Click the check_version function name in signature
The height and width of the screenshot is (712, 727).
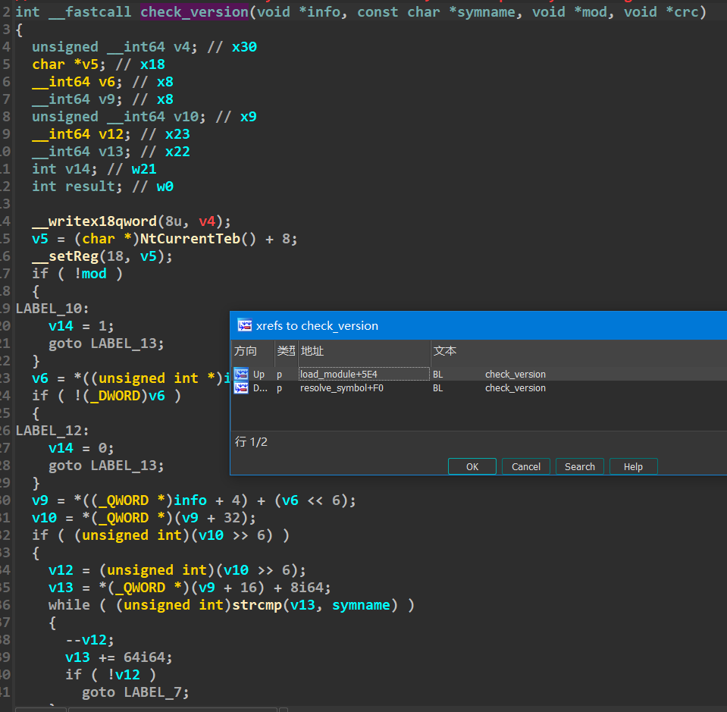point(194,12)
